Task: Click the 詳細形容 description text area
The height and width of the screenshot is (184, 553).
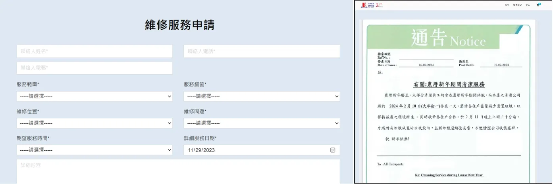Action: (178, 171)
